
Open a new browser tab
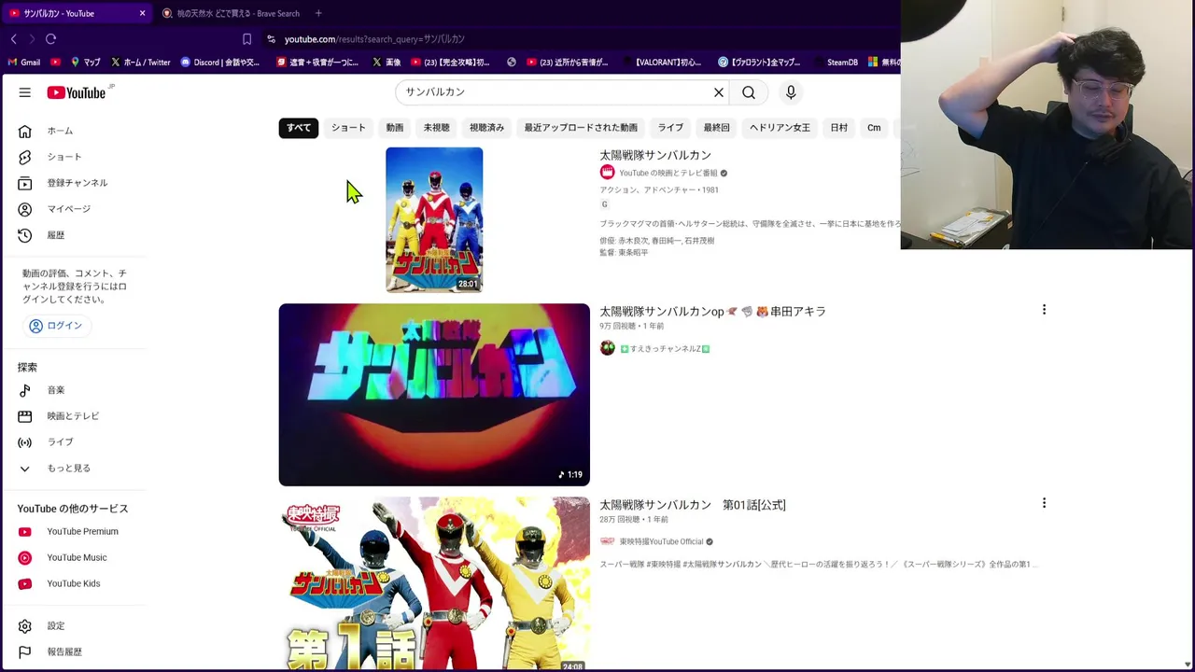coord(318,13)
